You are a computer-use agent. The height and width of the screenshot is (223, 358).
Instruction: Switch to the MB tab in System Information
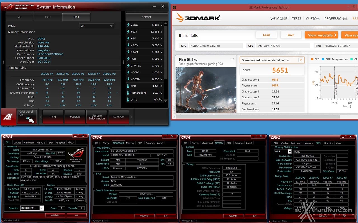pos(20,17)
